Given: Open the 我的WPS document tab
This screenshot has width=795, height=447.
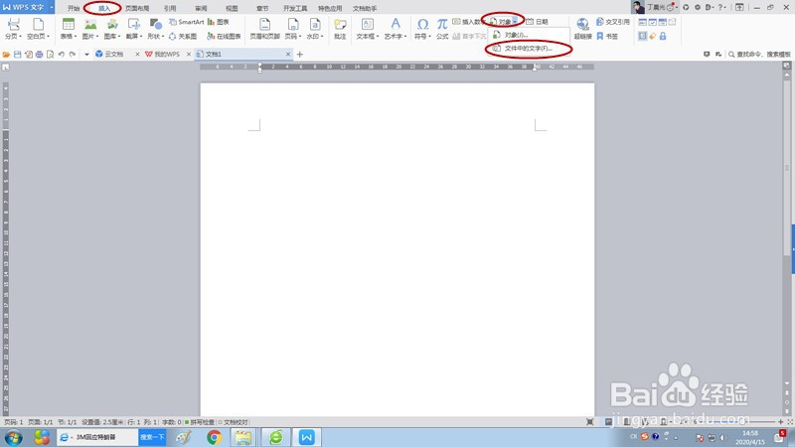Looking at the screenshot, I should pos(167,55).
